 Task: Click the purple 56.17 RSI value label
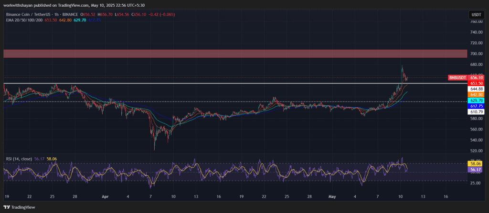[476, 169]
